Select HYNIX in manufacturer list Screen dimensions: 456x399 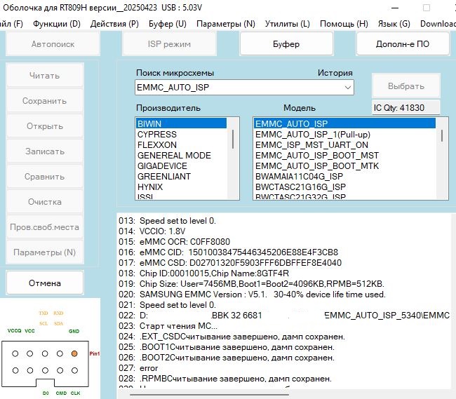pyautogui.click(x=181, y=187)
